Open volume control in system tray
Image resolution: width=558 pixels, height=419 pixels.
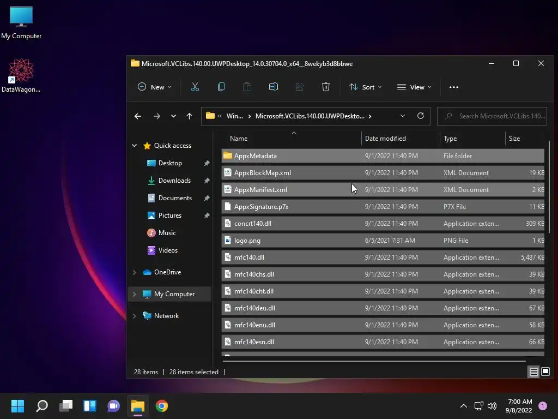tap(492, 406)
